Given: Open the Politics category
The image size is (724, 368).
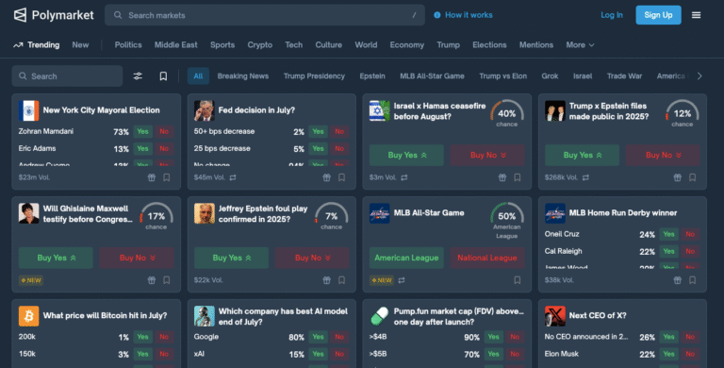Looking at the screenshot, I should (x=128, y=45).
